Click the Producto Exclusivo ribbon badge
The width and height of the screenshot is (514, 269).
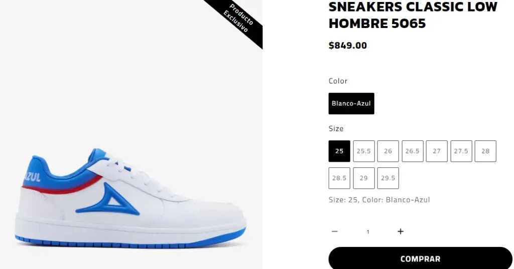[x=238, y=19]
